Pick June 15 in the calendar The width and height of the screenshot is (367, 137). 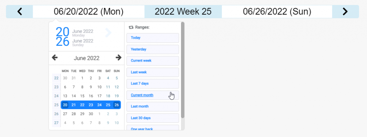82,96
